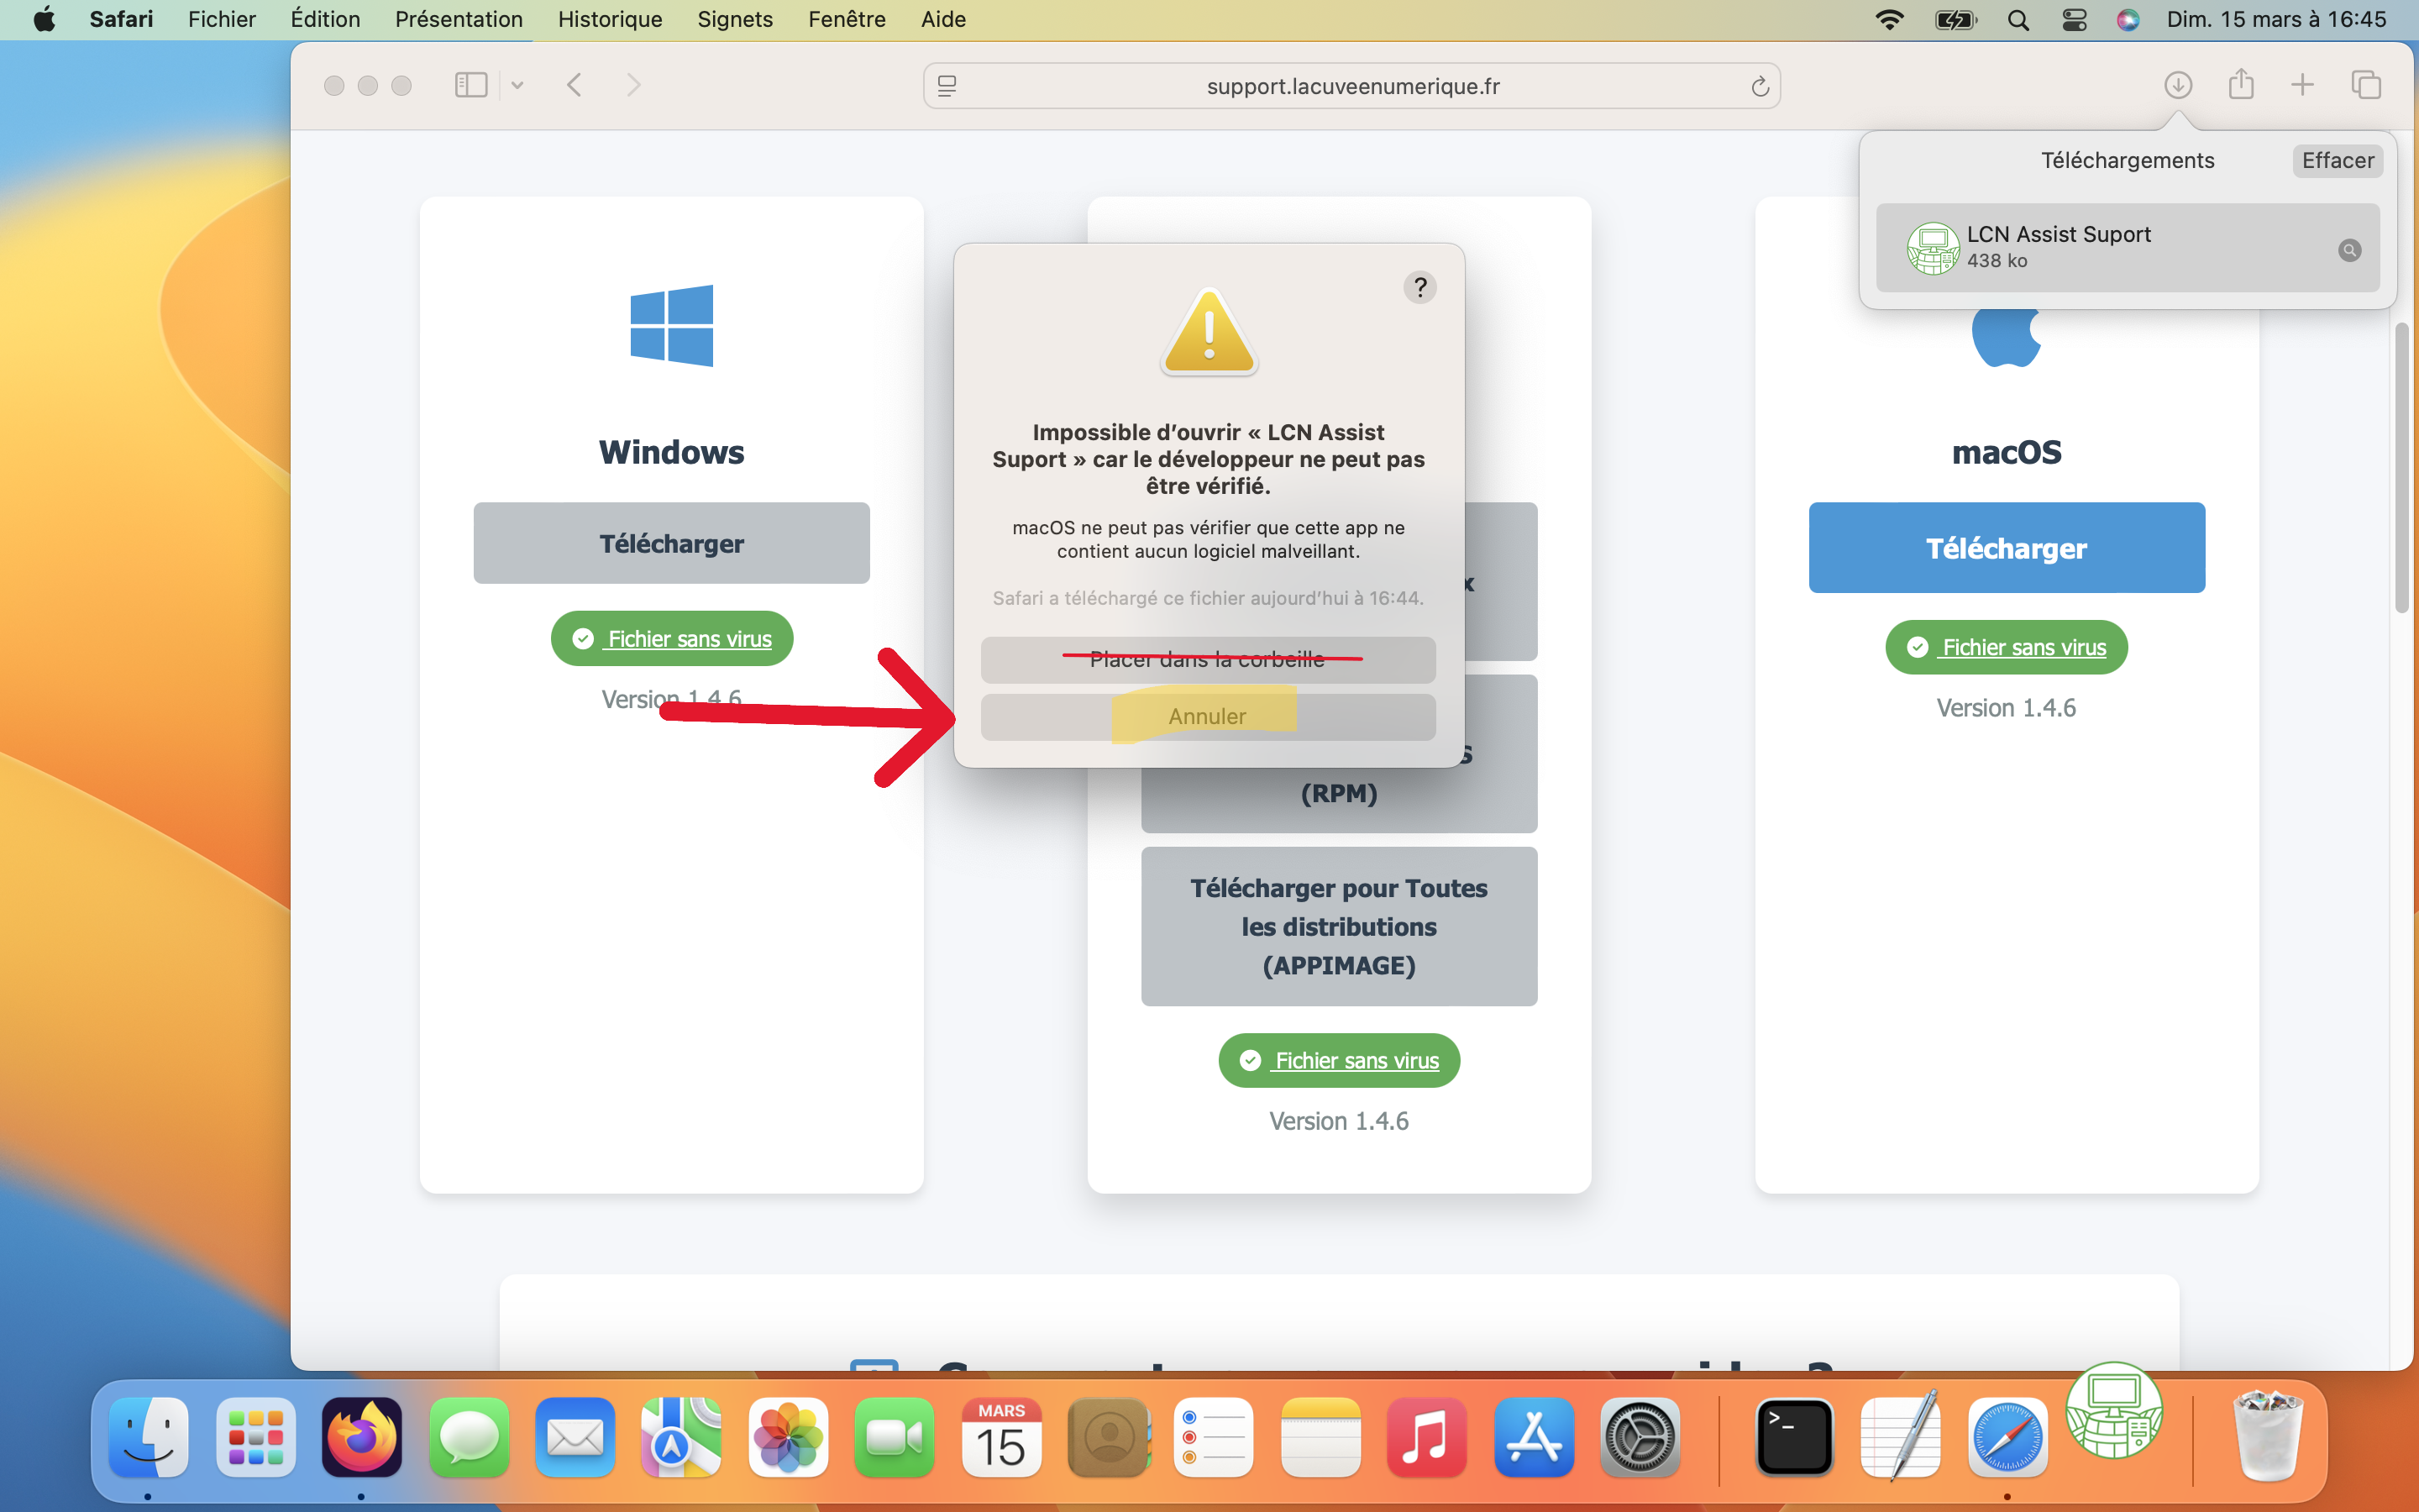The image size is (2419, 1512).
Task: Open TextEdit from the Dock
Action: [1900, 1436]
